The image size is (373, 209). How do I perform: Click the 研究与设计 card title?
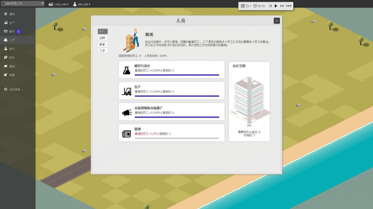(142, 66)
